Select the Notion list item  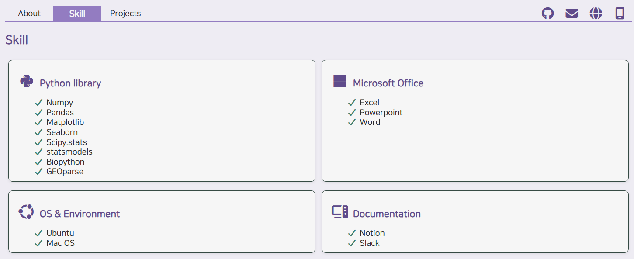click(372, 233)
